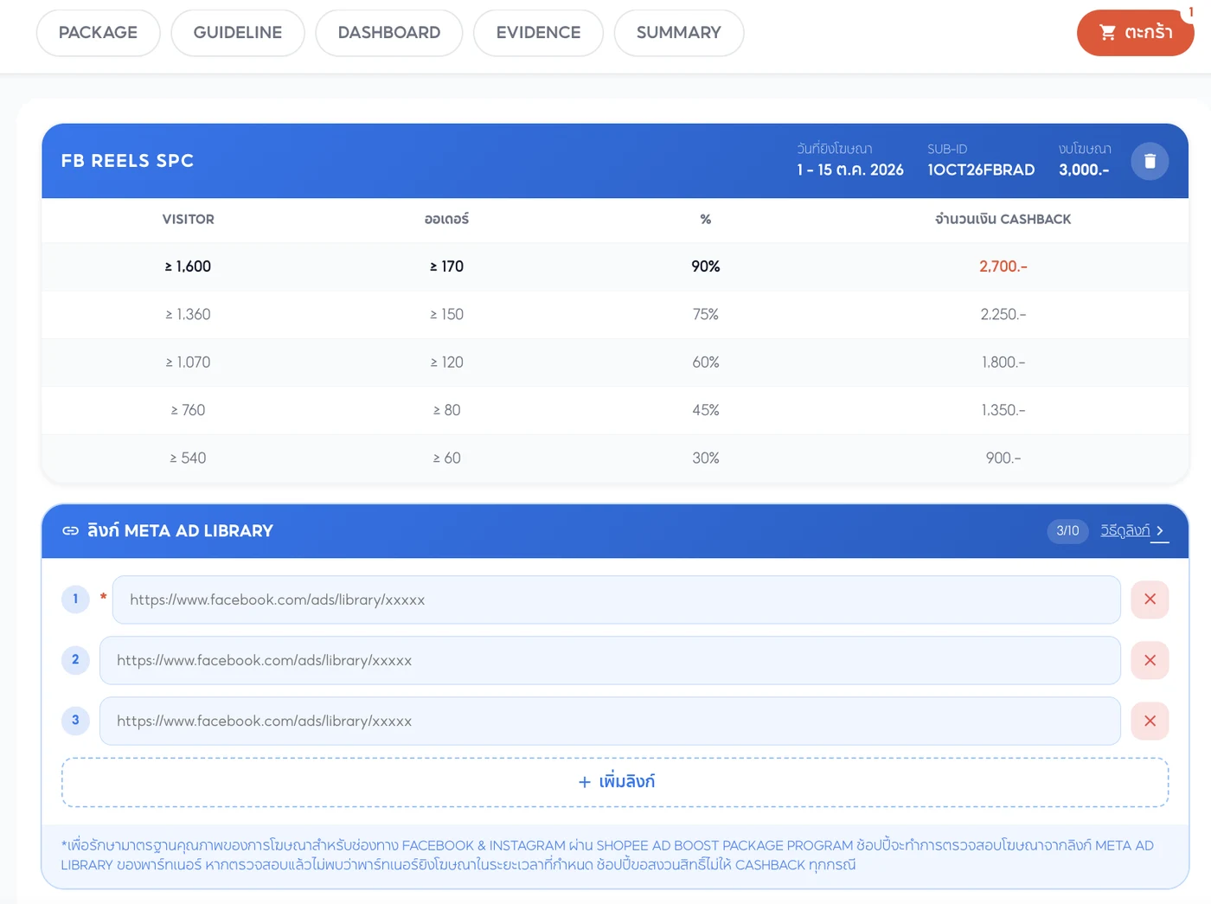Click the % column header
1211x904 pixels.
(706, 220)
